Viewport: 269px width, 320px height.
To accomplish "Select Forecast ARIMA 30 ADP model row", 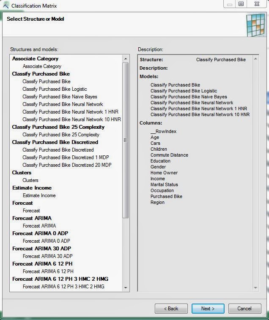I will tap(48, 256).
